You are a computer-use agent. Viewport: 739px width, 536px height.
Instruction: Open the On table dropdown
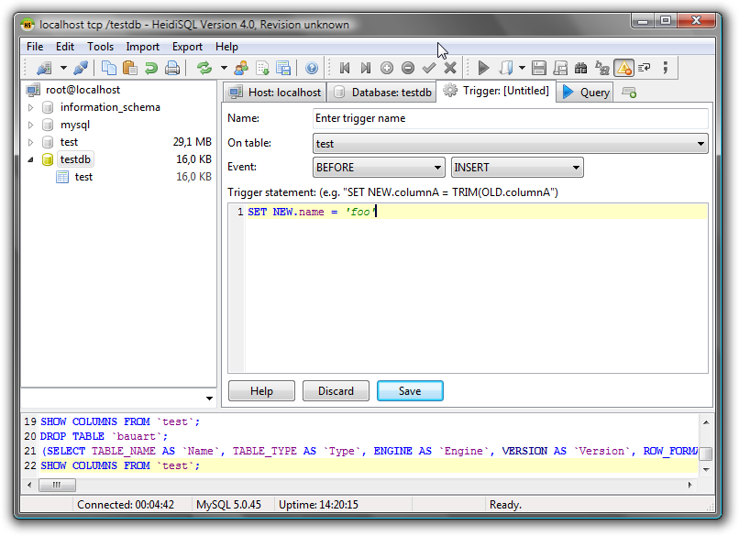tap(510, 144)
